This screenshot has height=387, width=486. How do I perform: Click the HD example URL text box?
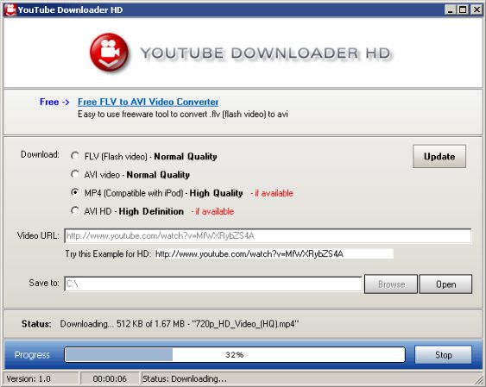click(x=274, y=254)
